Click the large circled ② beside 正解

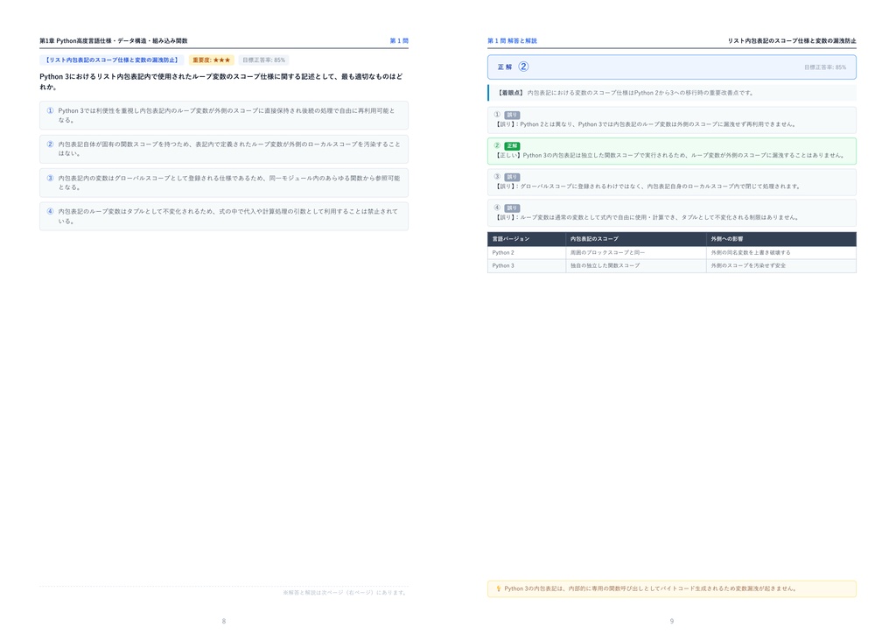click(523, 67)
